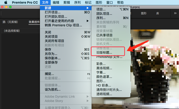Expand the 新建 submenu item
This screenshot has height=109, width=179.
[66, 8]
